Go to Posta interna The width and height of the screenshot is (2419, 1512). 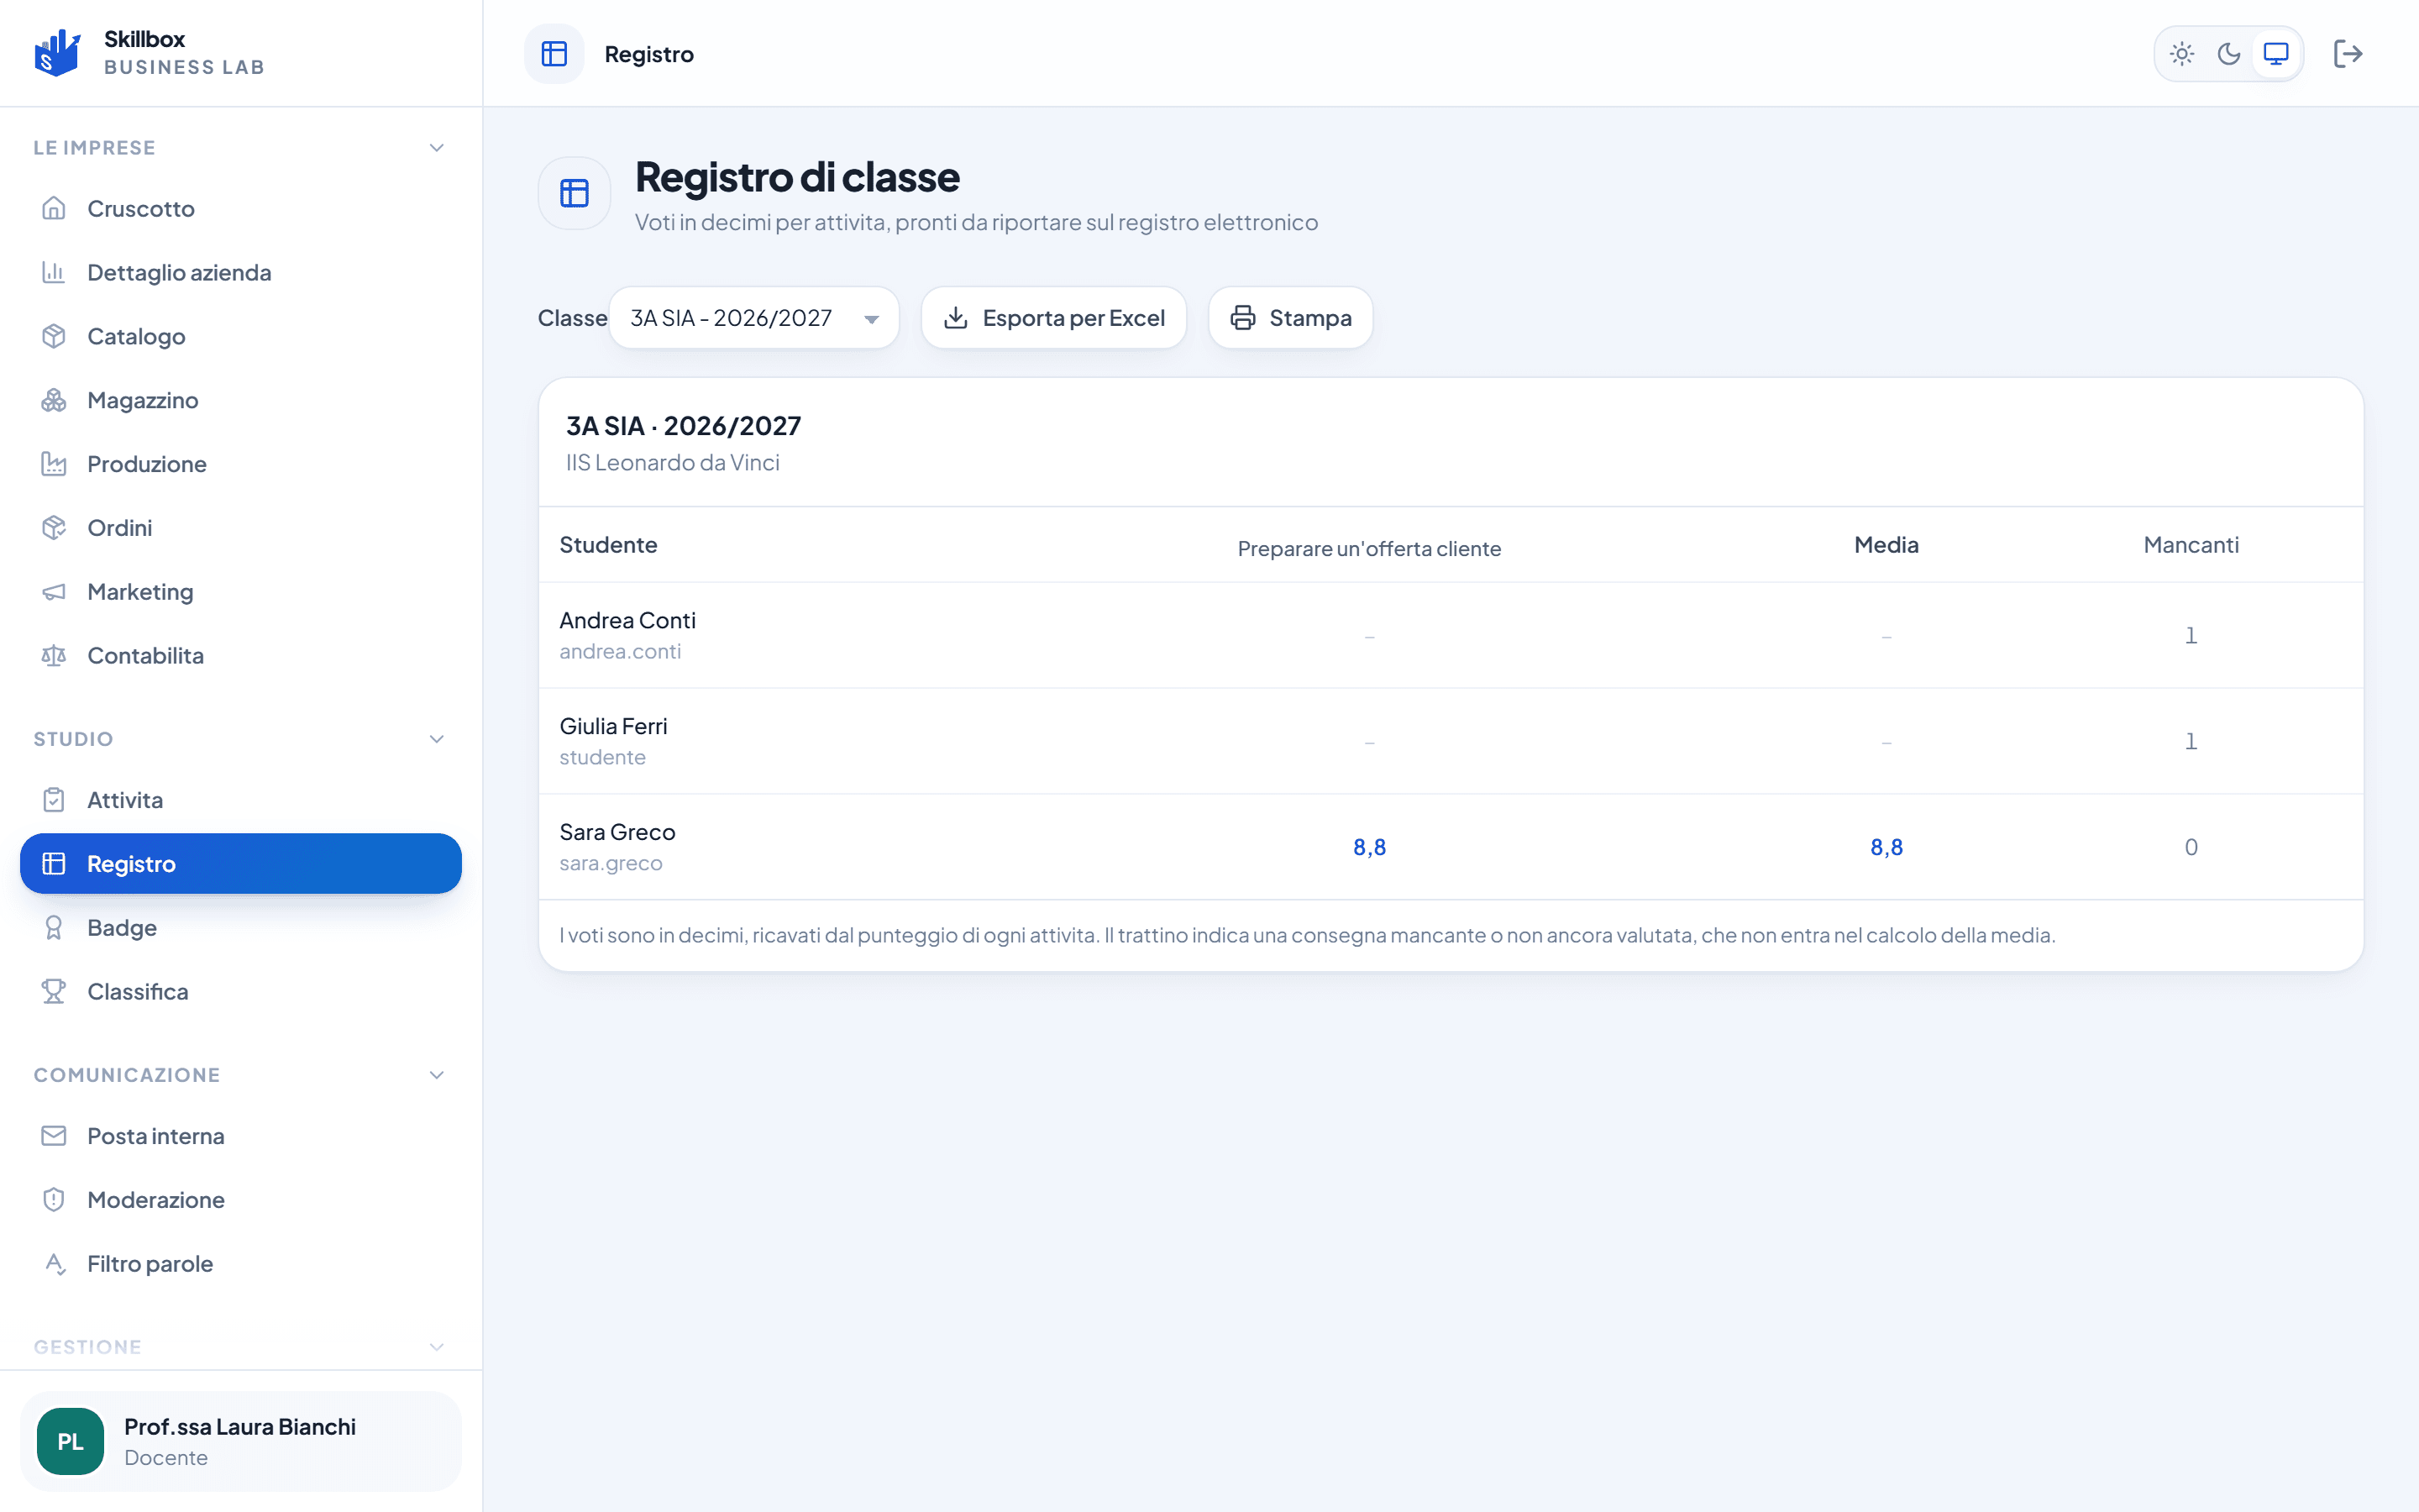[x=241, y=1136]
